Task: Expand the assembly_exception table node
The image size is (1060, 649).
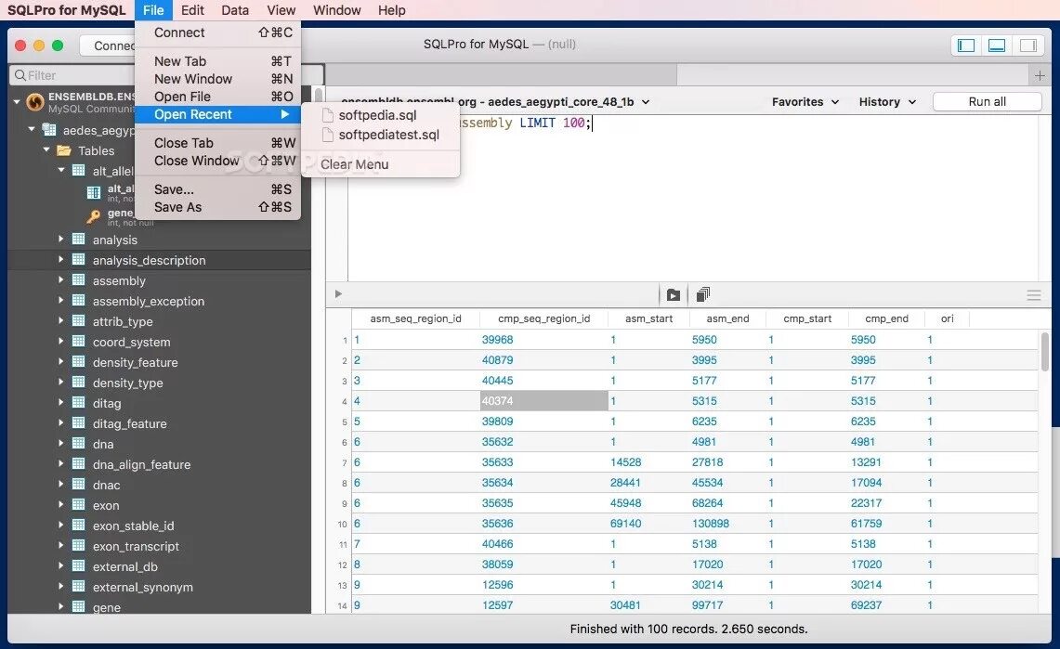Action: click(60, 301)
